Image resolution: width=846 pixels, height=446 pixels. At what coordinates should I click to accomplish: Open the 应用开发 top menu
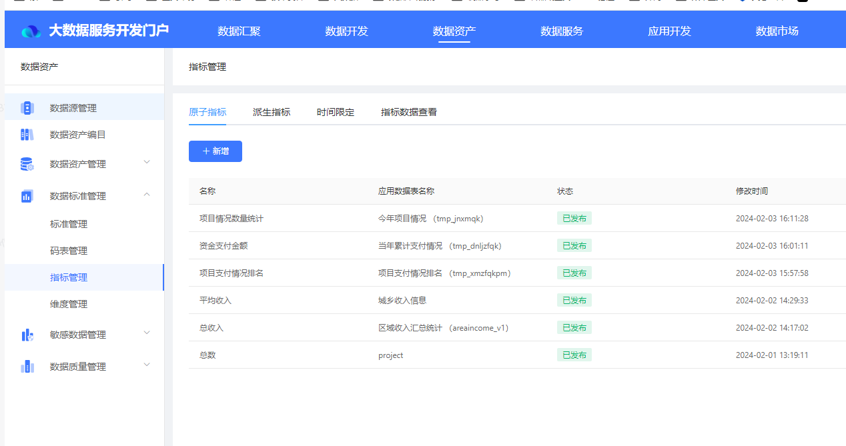669,31
